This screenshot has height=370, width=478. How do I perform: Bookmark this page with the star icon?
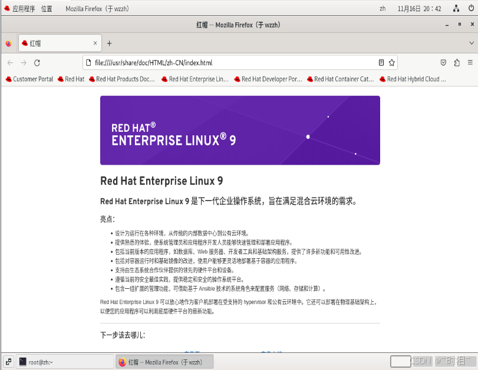pyautogui.click(x=392, y=62)
